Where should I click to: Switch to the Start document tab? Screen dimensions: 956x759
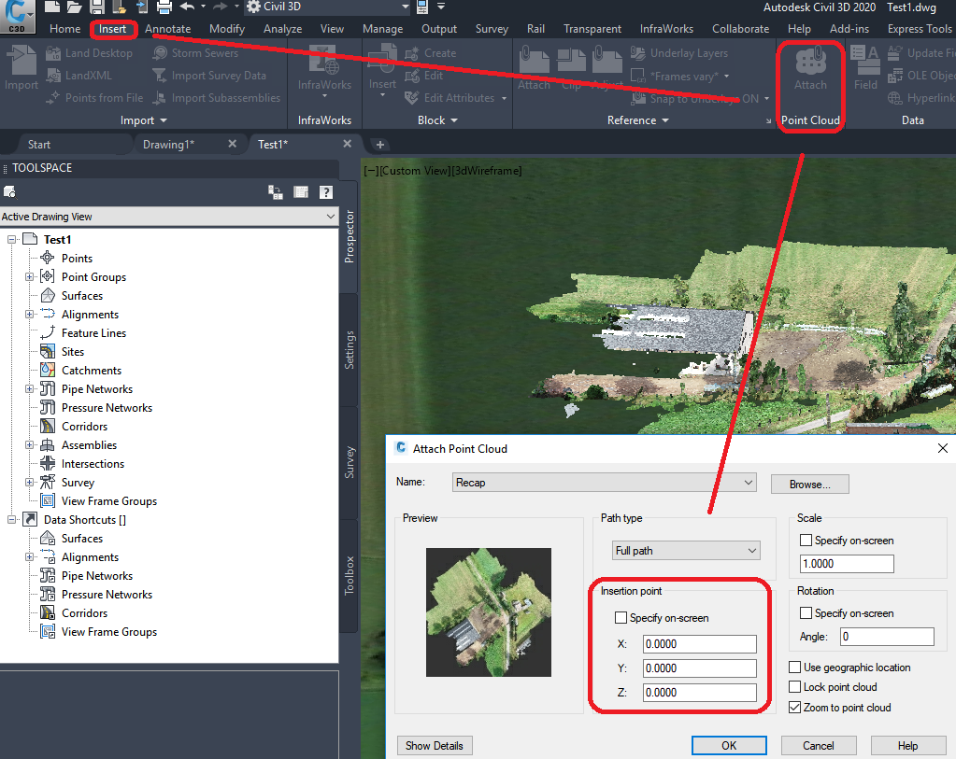click(39, 145)
